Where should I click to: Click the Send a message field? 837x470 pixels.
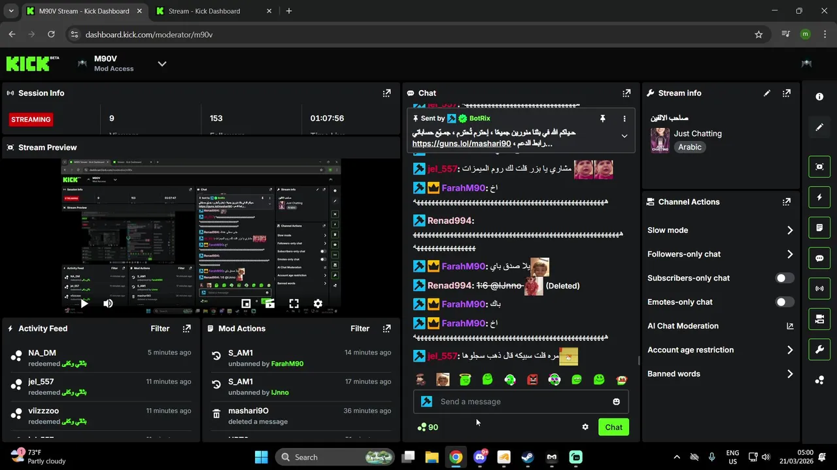(x=521, y=401)
